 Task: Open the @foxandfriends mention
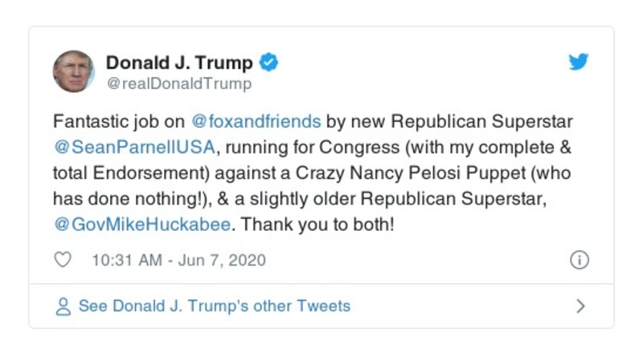(x=256, y=122)
